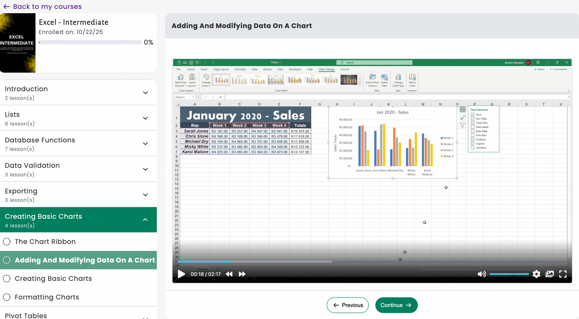Expand the Database Functions lessons
This screenshot has width=579, height=319.
coord(145,144)
